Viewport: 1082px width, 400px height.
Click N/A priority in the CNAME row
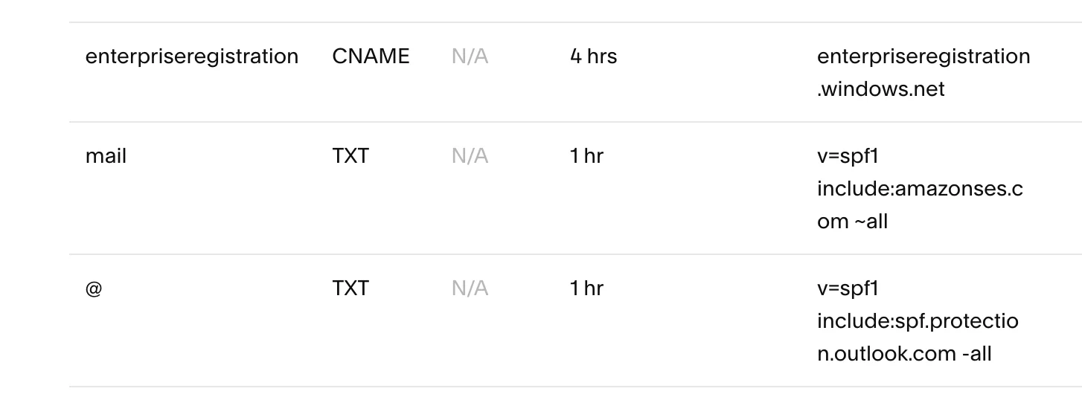coord(470,57)
